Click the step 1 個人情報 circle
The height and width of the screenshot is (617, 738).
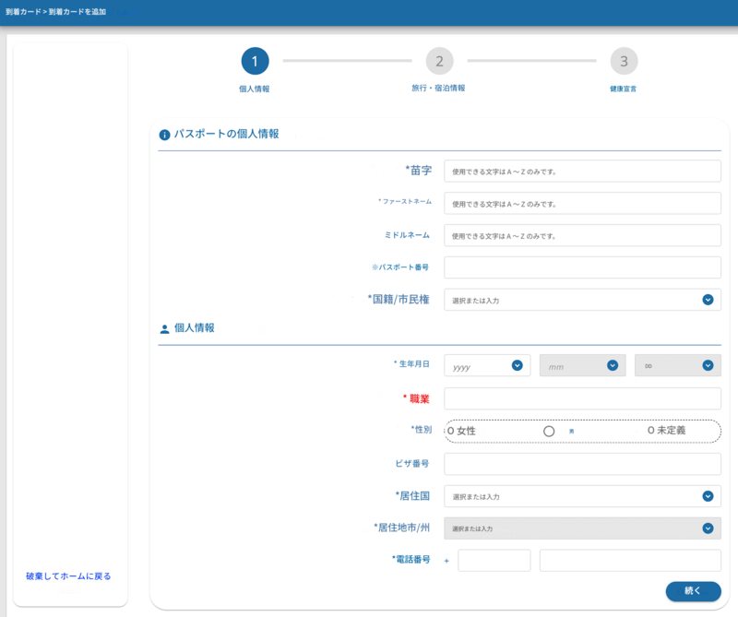pyautogui.click(x=255, y=62)
